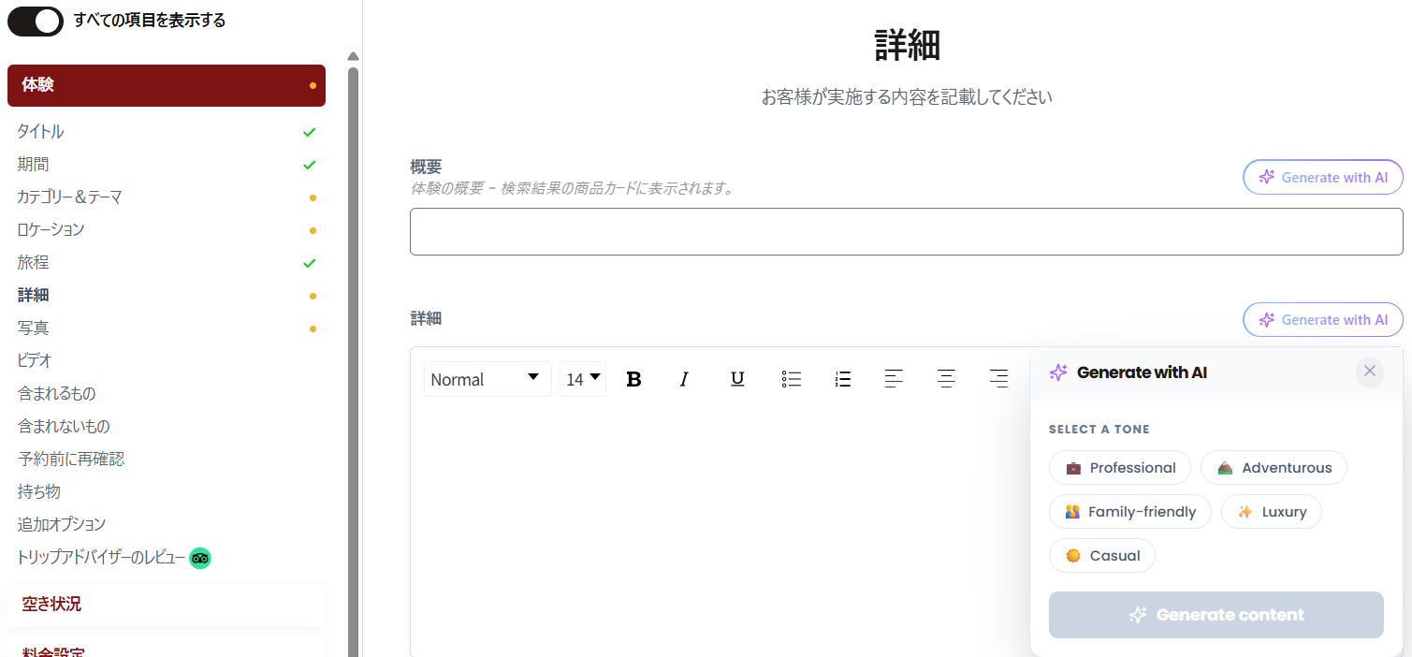Apply italic formatting in the editor
Viewport: 1412px width, 657px height.
684,379
